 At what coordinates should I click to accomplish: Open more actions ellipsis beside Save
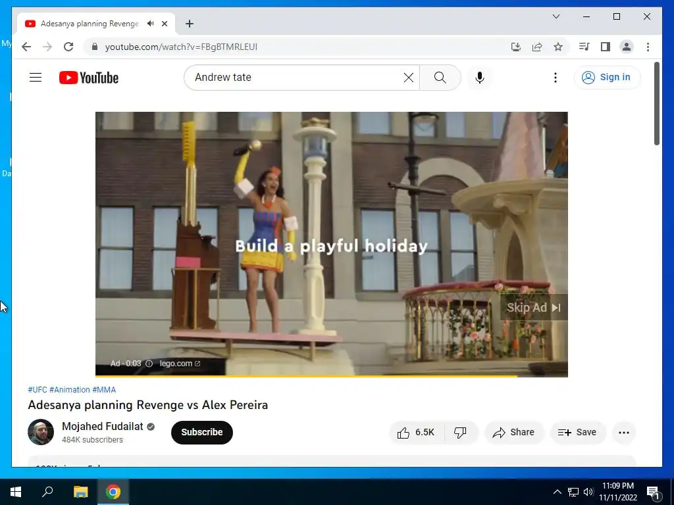tap(624, 433)
